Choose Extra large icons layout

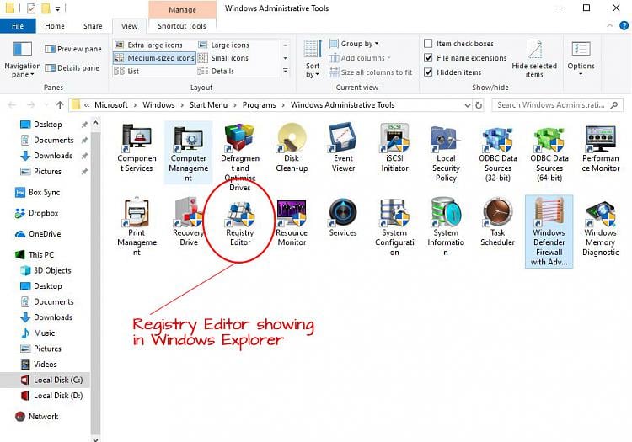(x=148, y=45)
